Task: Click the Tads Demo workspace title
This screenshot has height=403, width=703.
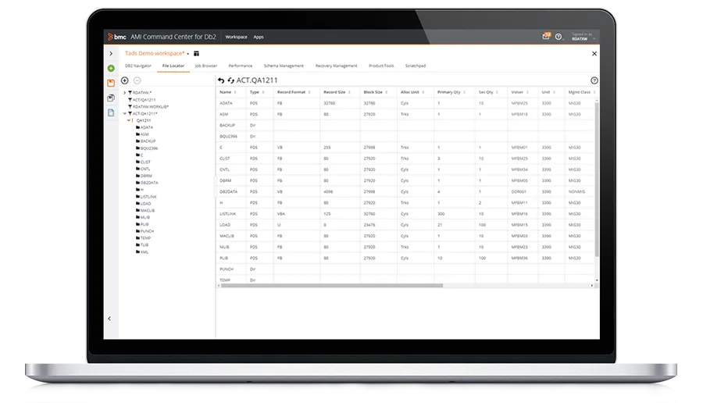Action: (155, 53)
